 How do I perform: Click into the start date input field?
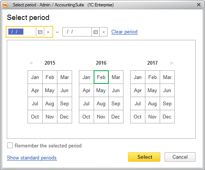[22, 32]
